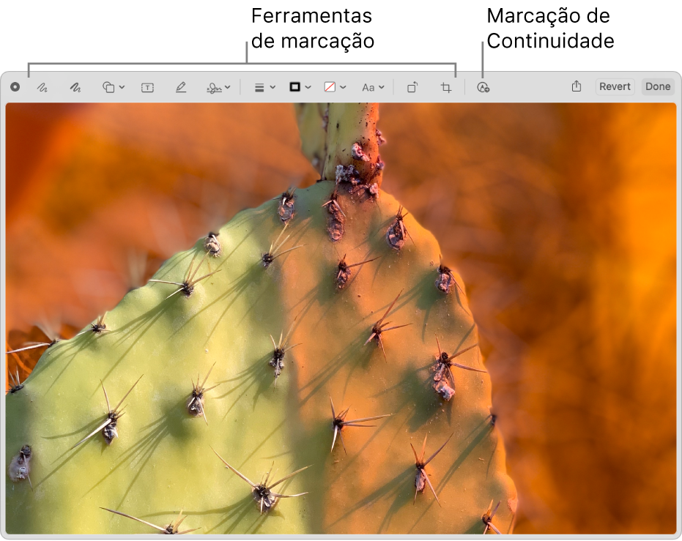Click the Shape Style lines icon
Viewport: 682px width, 541px height.
pyautogui.click(x=259, y=88)
